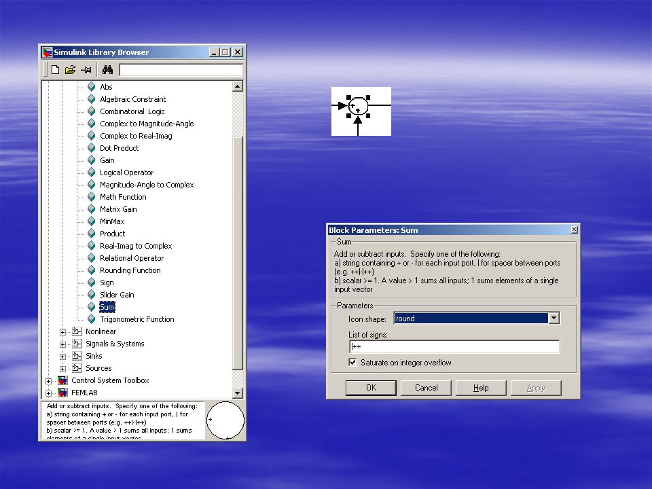Screen dimensions: 652x489
Task: Expand the FEMLAB node
Action: [48, 393]
